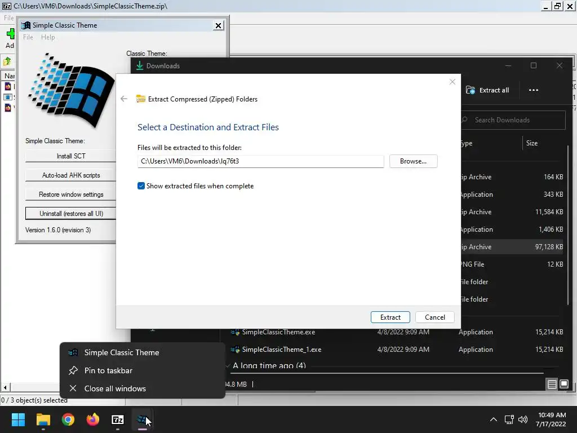Open File Explorer from taskbar
The image size is (577, 433).
click(x=43, y=419)
